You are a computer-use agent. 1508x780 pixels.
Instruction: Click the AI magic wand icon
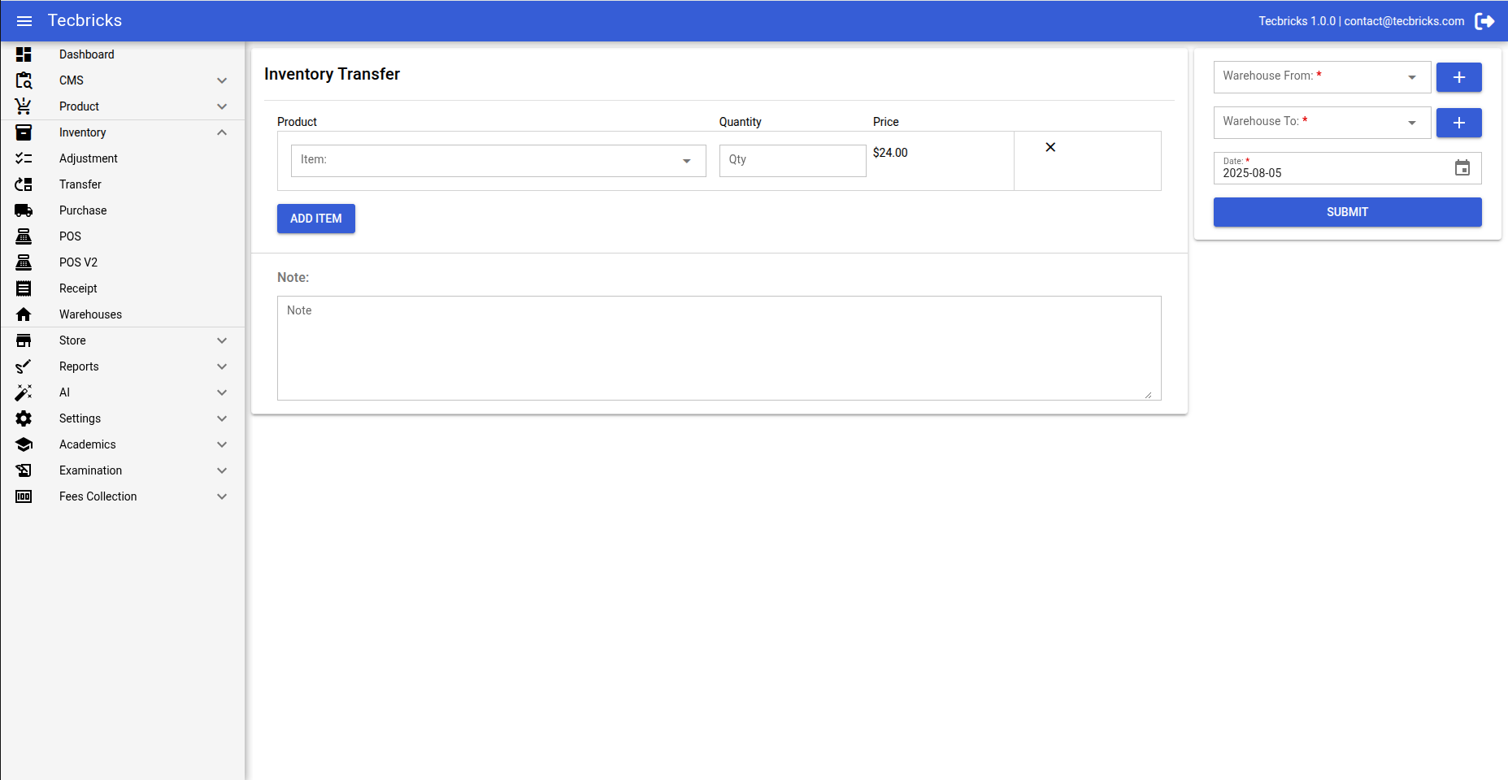coord(24,392)
